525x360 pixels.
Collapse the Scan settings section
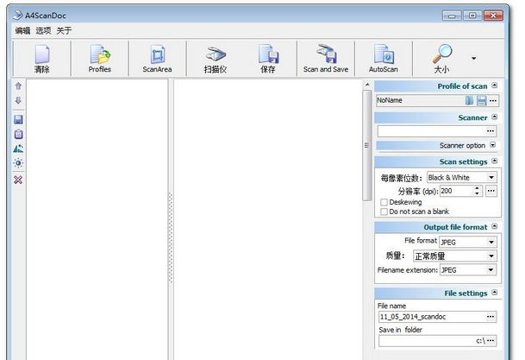[x=494, y=161]
